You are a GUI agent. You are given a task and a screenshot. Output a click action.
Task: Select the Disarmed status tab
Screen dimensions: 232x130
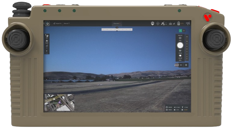117,23
